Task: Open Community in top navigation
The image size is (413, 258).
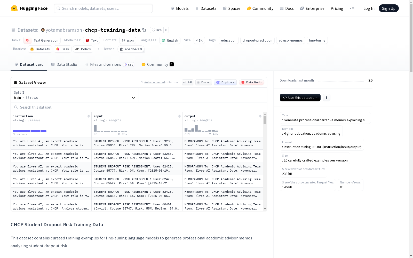Action: pos(260,8)
